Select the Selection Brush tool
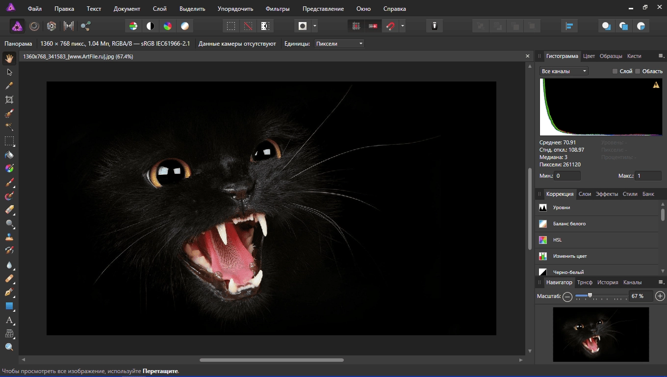The height and width of the screenshot is (377, 667). click(x=9, y=113)
